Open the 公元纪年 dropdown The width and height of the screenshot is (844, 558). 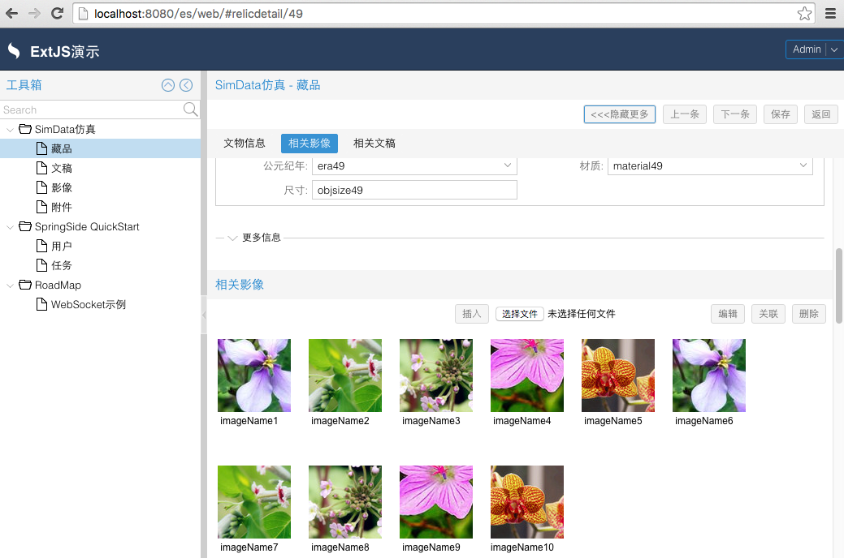507,165
